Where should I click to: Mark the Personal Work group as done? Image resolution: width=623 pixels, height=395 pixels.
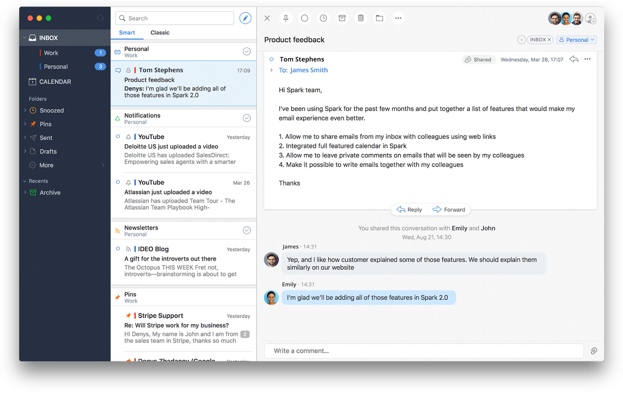click(247, 51)
